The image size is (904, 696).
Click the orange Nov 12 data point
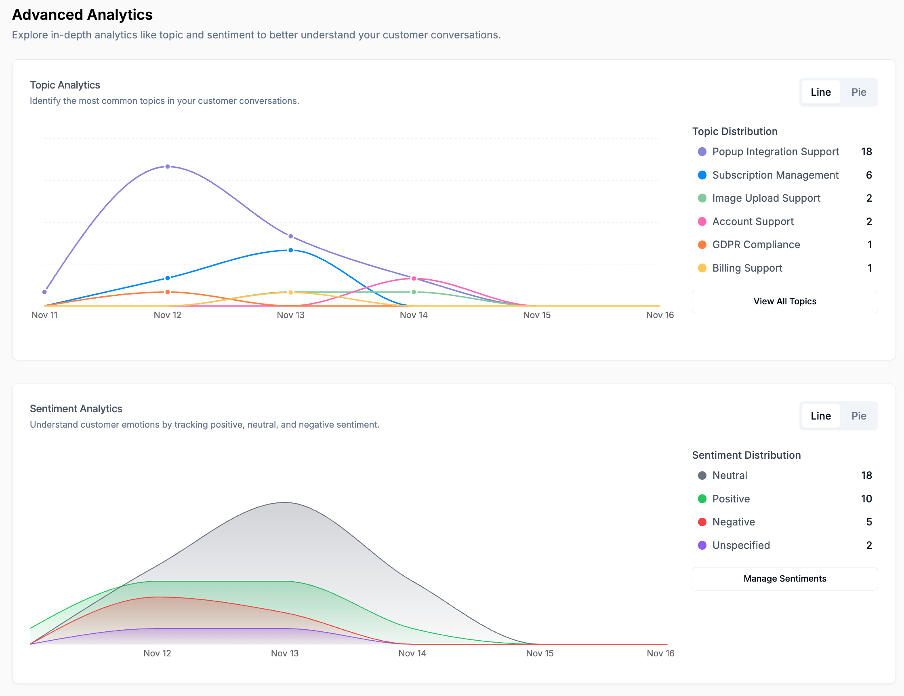pyautogui.click(x=168, y=292)
